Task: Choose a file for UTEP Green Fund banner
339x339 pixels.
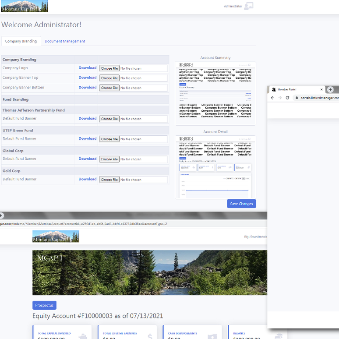Action: point(109,139)
